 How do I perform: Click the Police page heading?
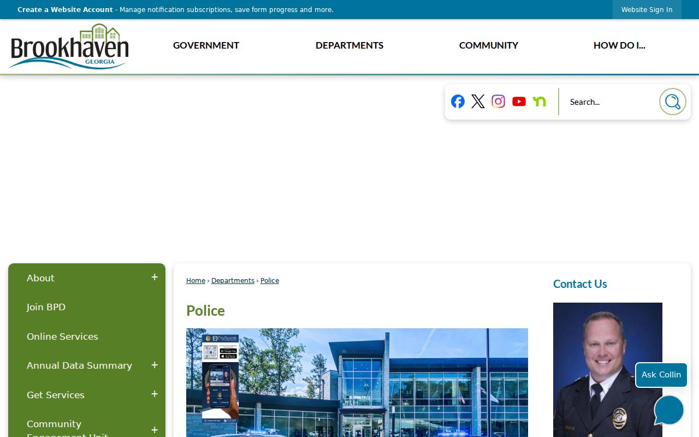[205, 311]
